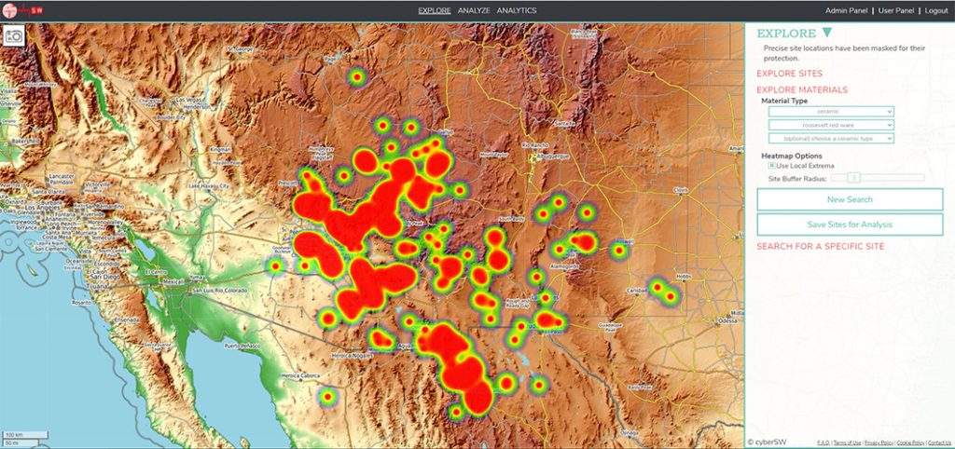955x449 pixels.
Task: Select the Explore navigation tab
Action: (435, 10)
